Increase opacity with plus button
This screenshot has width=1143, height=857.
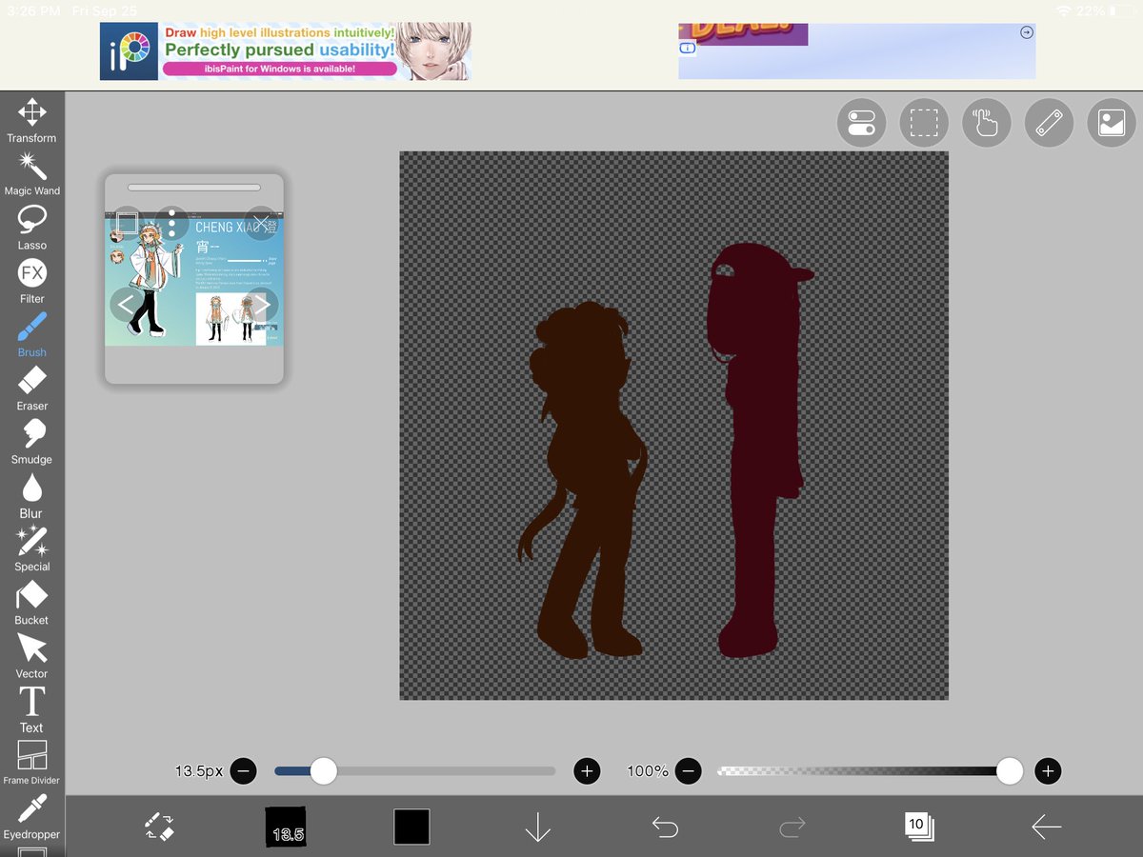pos(1048,771)
